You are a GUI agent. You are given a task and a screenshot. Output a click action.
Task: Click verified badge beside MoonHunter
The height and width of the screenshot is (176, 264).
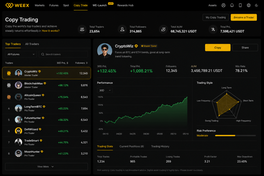pyautogui.click(x=42, y=152)
